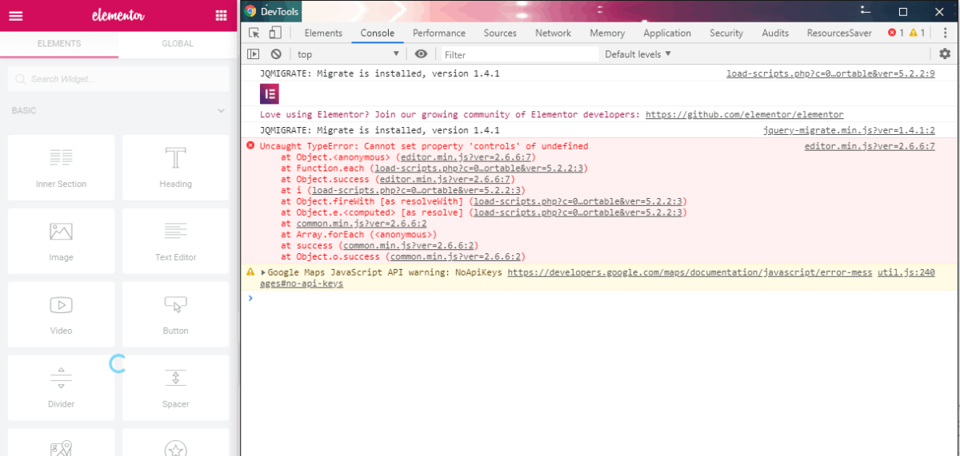Select the star Icon widget at the panel bottom
The width and height of the screenshot is (960, 456).
pyautogui.click(x=175, y=442)
